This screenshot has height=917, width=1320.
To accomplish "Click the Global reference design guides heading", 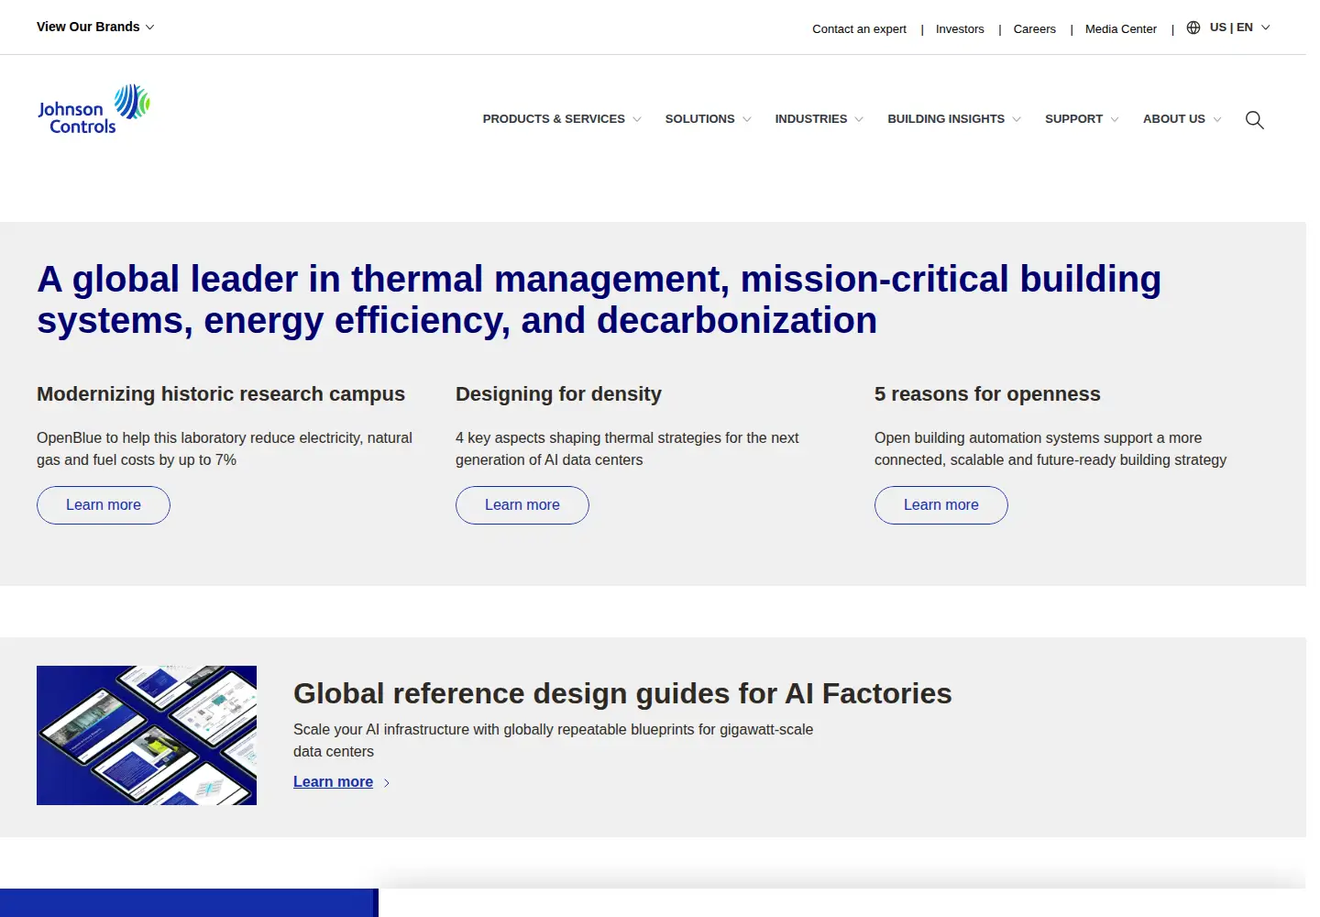I will coord(622,693).
